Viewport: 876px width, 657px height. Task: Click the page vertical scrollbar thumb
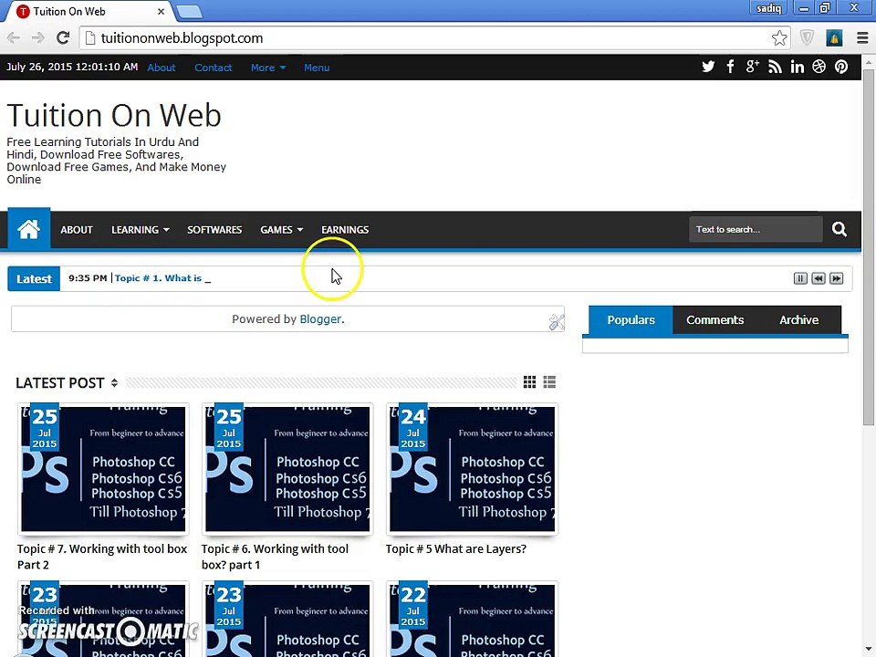[869, 245]
